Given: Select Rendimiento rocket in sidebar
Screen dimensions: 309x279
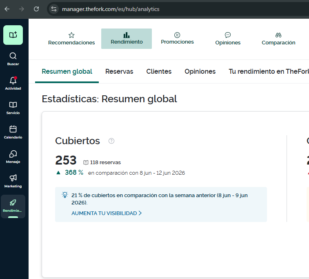Looking at the screenshot, I should (x=13, y=206).
